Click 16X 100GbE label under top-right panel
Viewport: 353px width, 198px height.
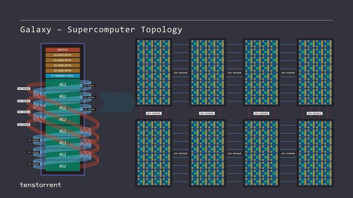(315, 113)
